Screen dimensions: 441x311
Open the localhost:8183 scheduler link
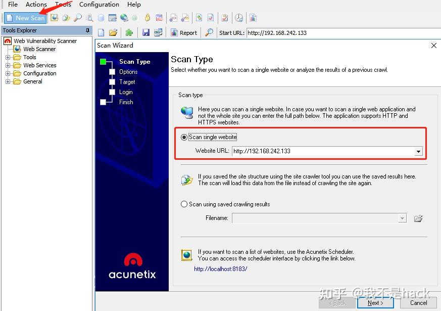[x=220, y=269]
